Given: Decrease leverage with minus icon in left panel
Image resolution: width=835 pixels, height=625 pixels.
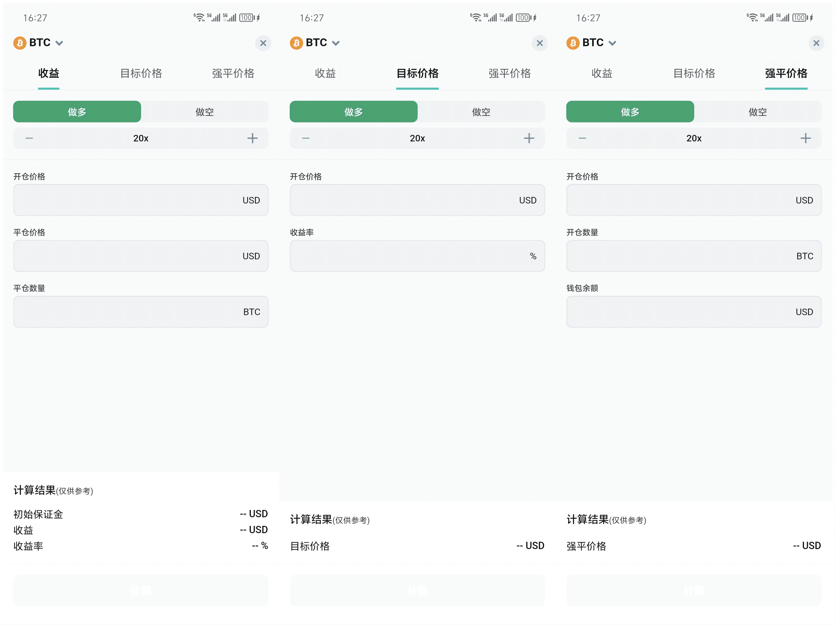Looking at the screenshot, I should click(29, 138).
